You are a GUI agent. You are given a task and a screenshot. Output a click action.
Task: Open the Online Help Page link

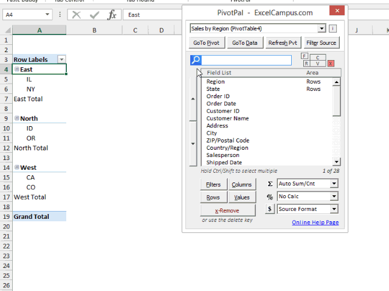pos(315,222)
